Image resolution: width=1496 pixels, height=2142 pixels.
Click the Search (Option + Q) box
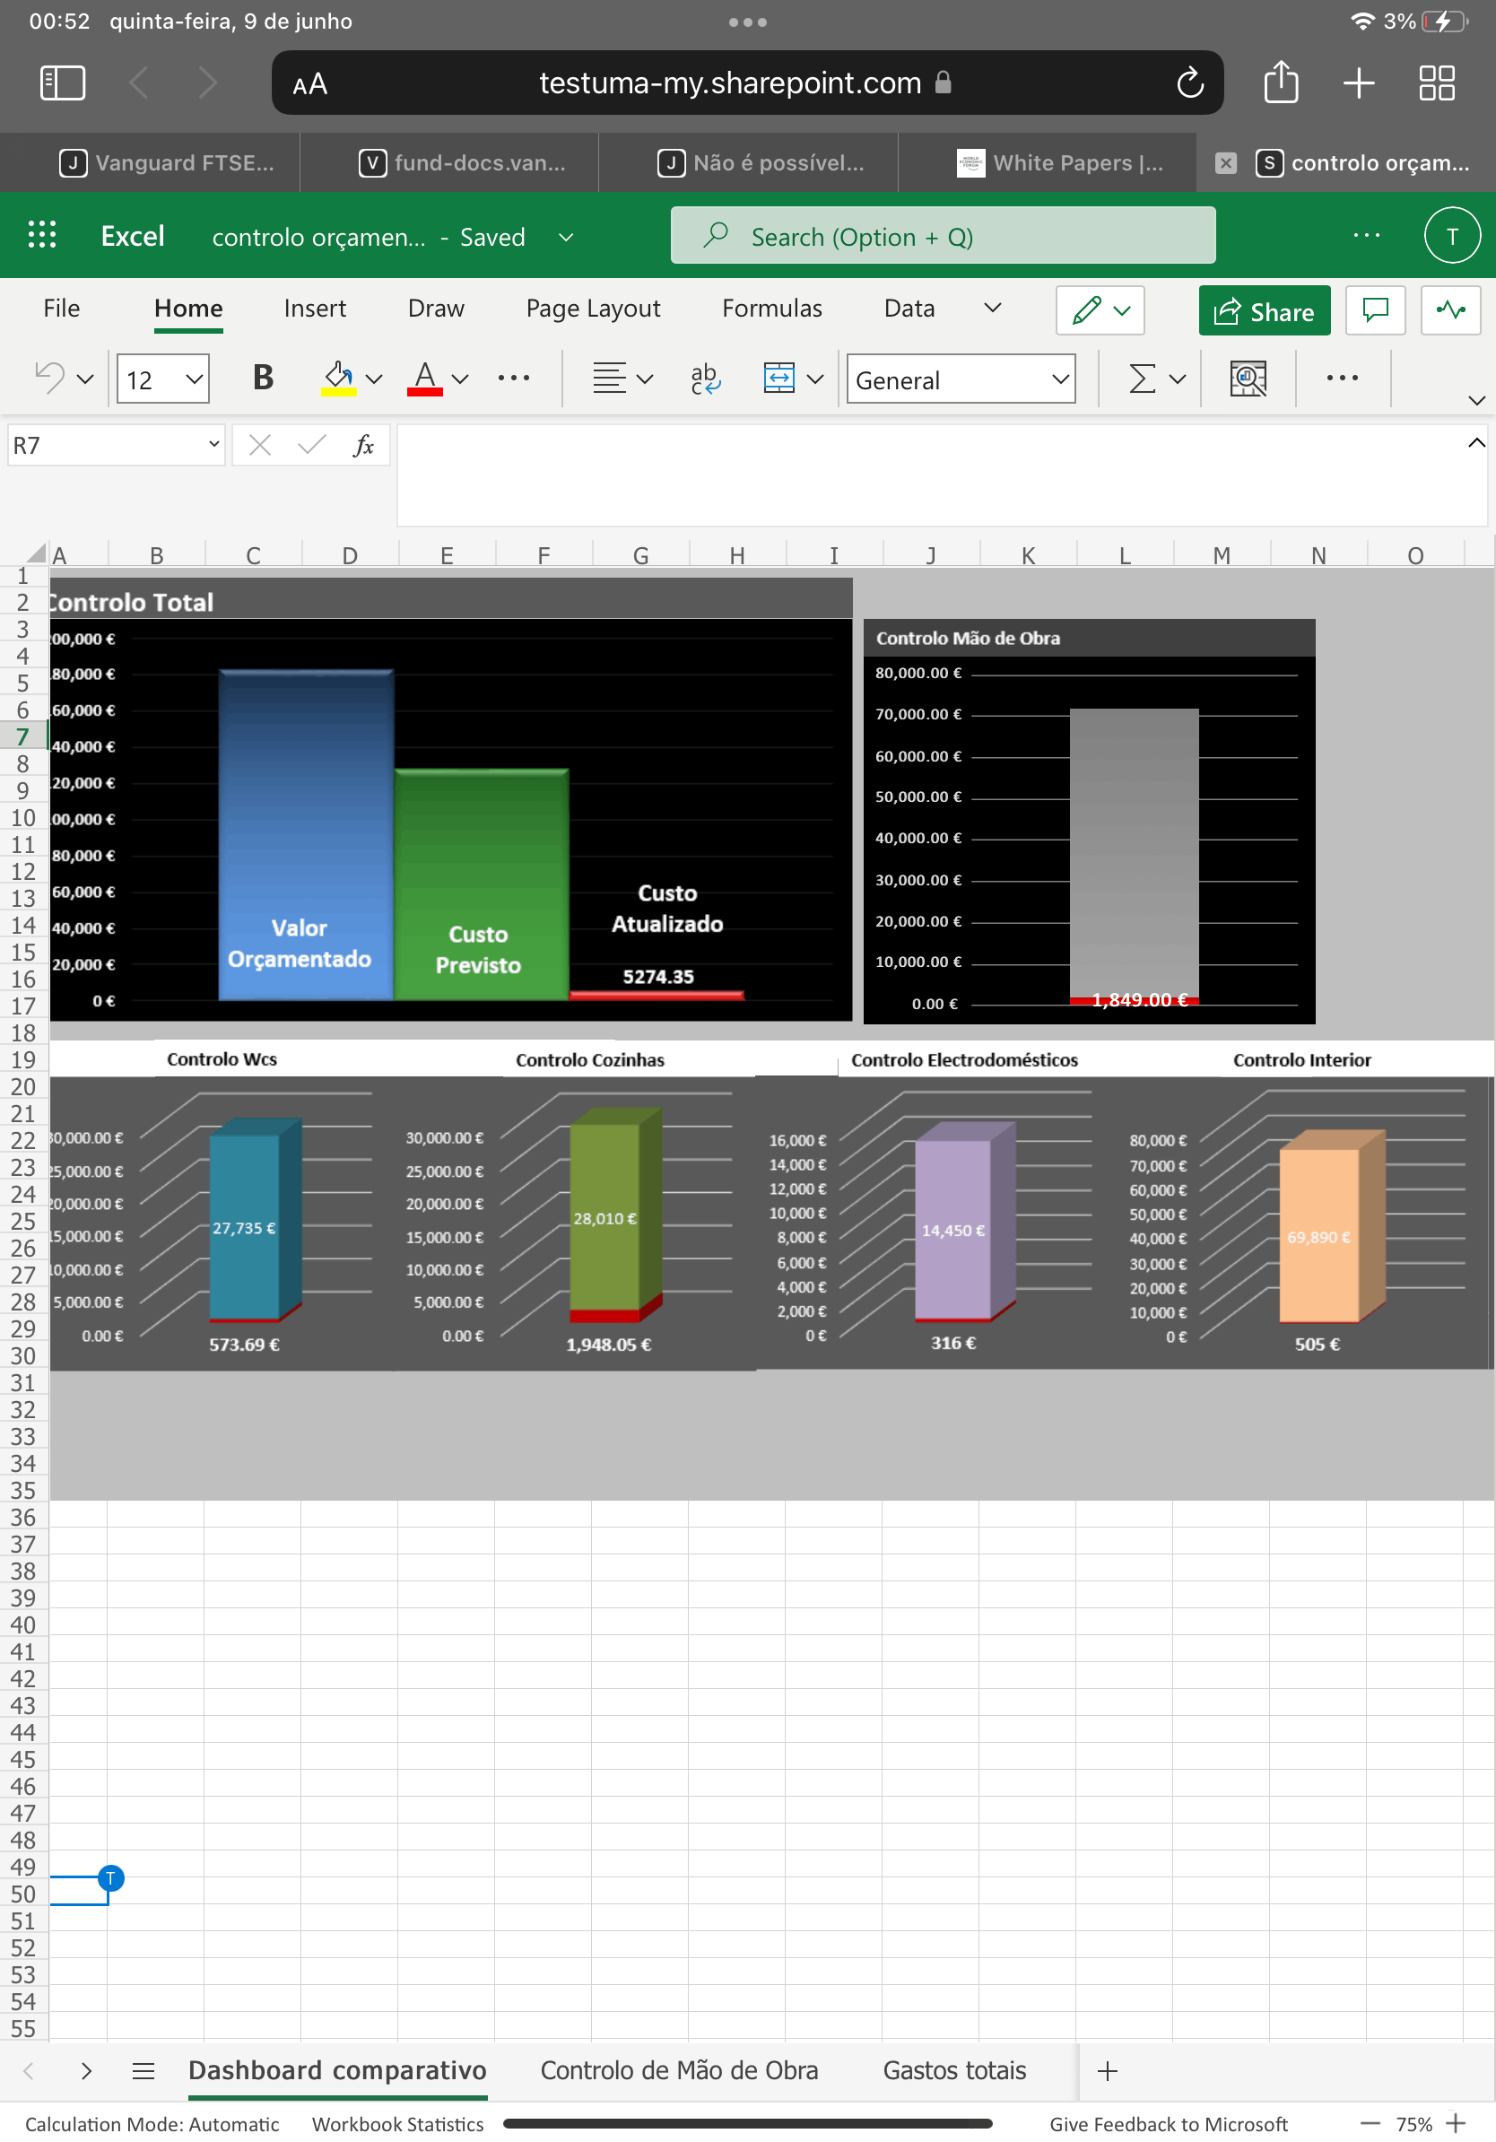(x=942, y=235)
